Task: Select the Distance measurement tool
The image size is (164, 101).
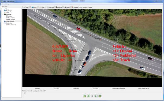Action: [59, 7]
